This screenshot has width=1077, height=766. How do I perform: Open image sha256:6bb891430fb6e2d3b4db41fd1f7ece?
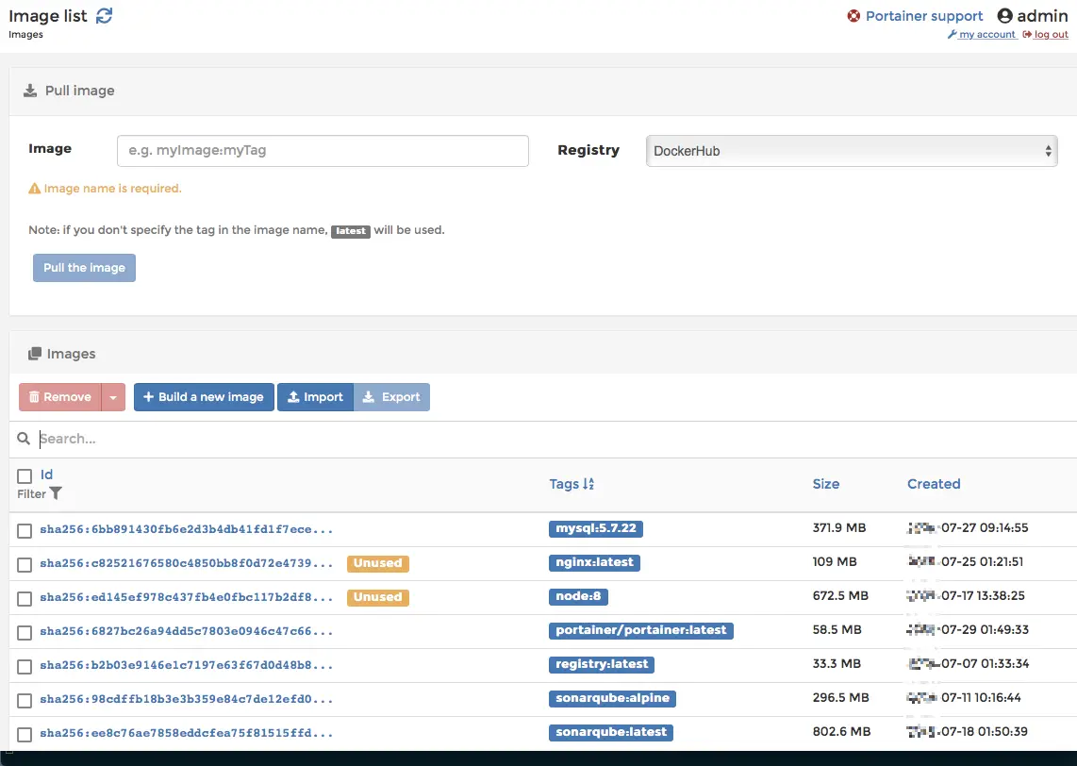click(x=186, y=529)
